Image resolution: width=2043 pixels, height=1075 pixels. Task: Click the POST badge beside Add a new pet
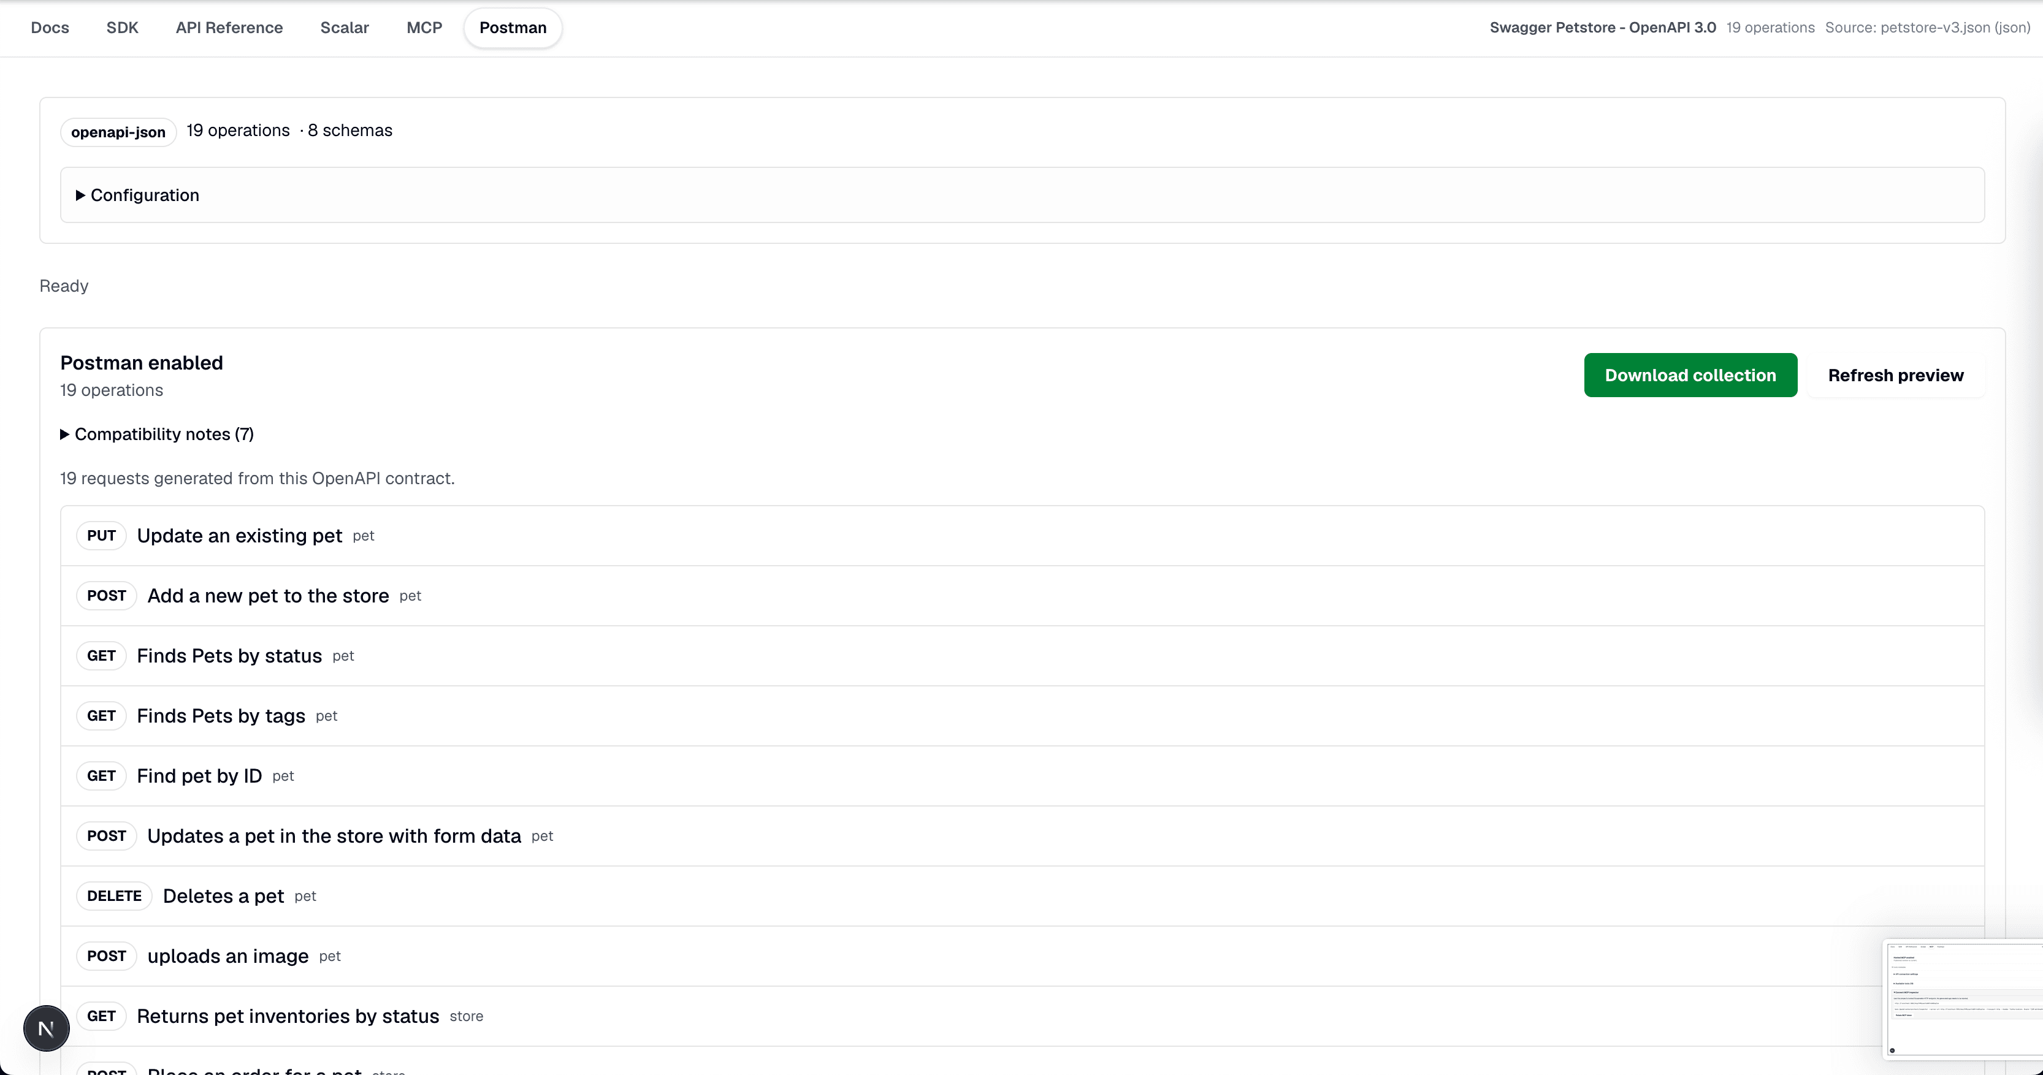[x=106, y=596]
